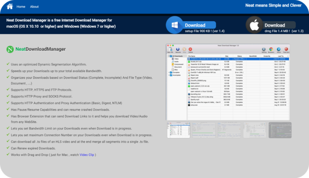
Task: Select Misc category in preview sidebar
Action: point(174,70)
